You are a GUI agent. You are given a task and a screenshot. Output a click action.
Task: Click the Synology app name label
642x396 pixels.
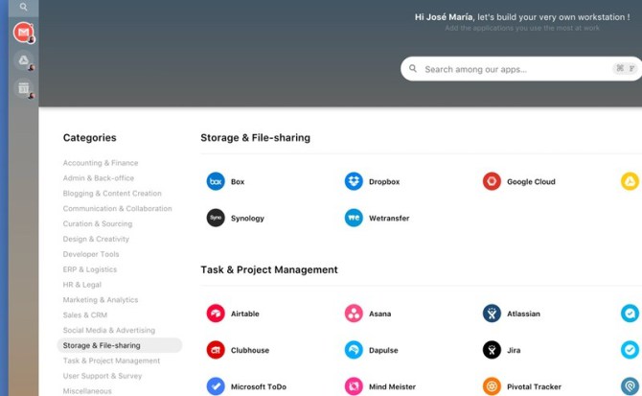(x=247, y=219)
